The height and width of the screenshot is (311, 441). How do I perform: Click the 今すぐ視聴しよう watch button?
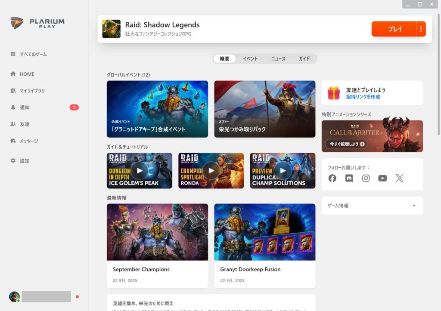[346, 144]
